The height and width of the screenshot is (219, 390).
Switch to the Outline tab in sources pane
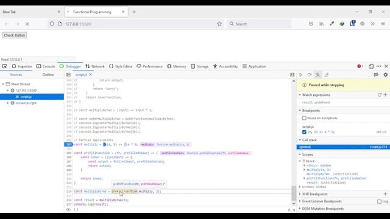(48, 75)
